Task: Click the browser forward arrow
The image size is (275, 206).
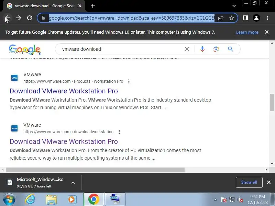Action: [19, 18]
